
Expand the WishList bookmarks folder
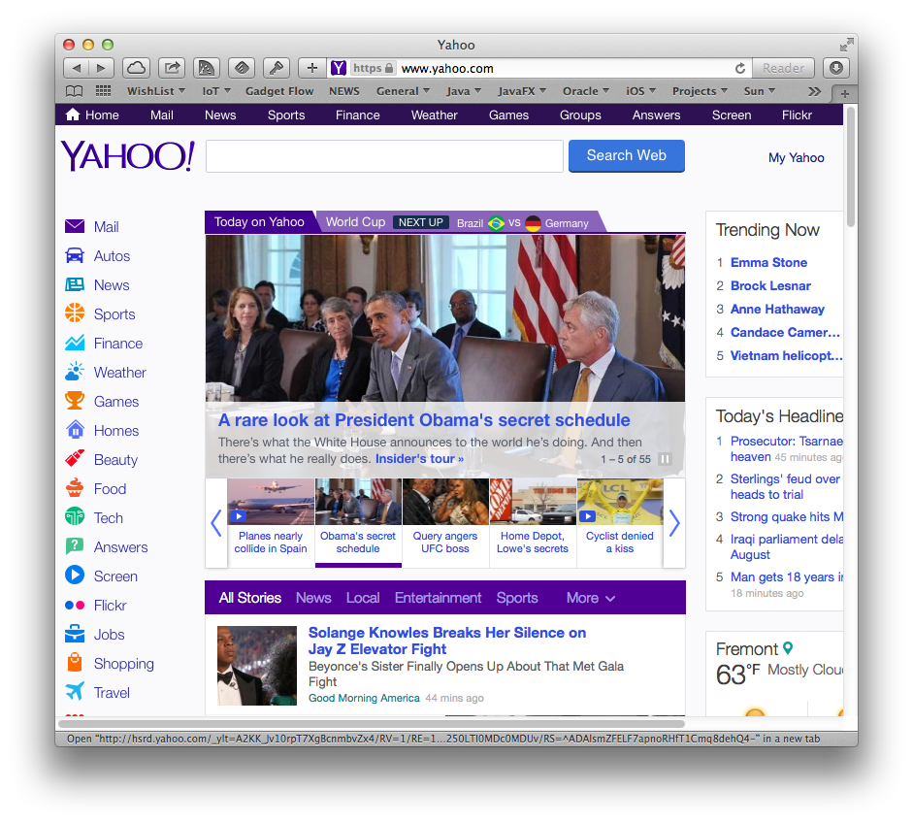(x=156, y=91)
